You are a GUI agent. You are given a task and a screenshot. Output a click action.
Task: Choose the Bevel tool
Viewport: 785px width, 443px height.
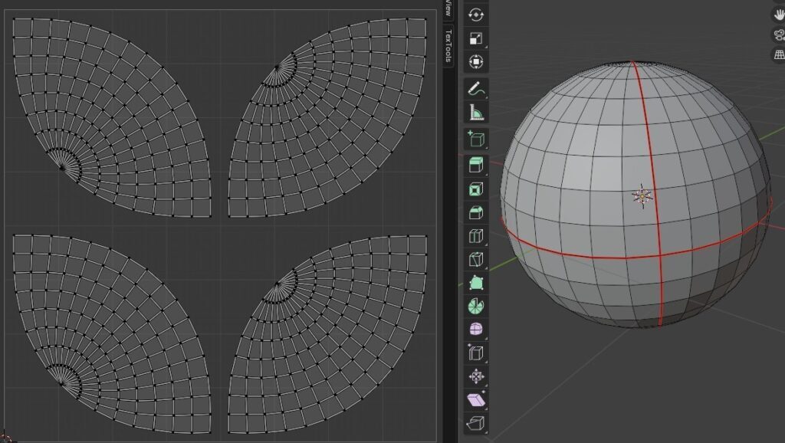pos(475,212)
